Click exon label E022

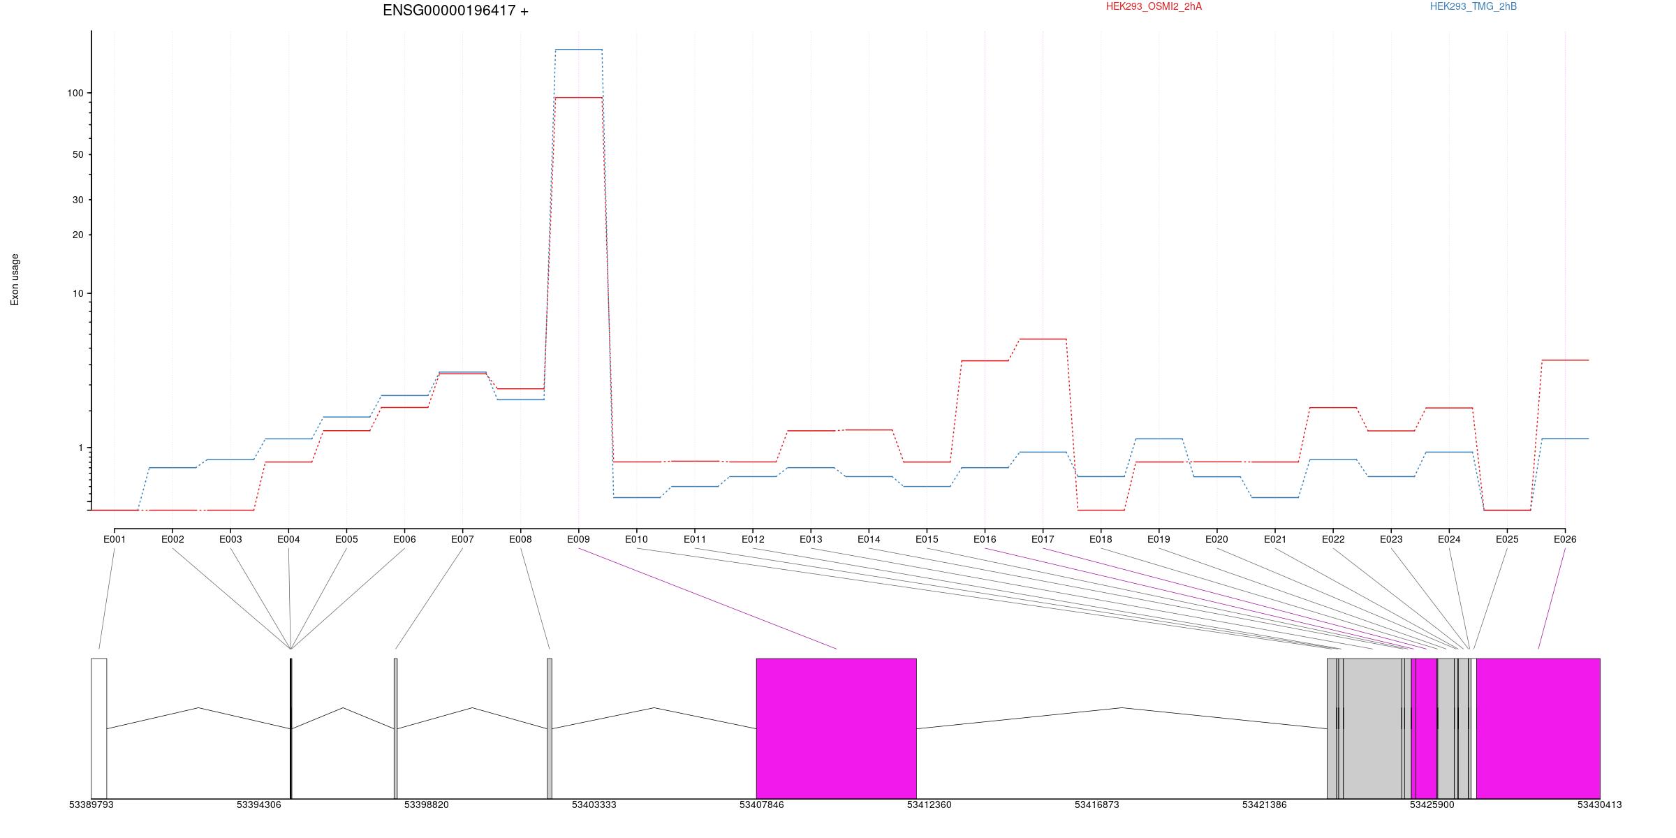(x=1333, y=539)
